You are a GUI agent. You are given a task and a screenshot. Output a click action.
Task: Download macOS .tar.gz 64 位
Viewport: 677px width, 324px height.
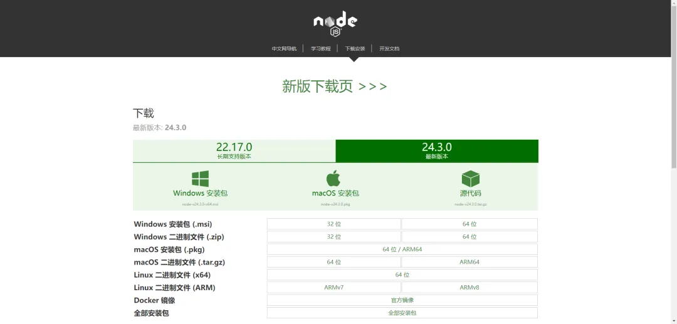pos(333,262)
